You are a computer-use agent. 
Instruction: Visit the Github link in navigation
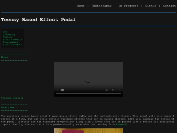[x=151, y=6]
